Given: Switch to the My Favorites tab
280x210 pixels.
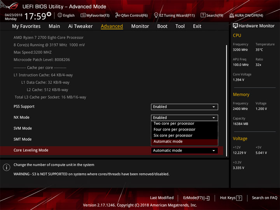Looking at the screenshot, I should (x=26, y=26).
